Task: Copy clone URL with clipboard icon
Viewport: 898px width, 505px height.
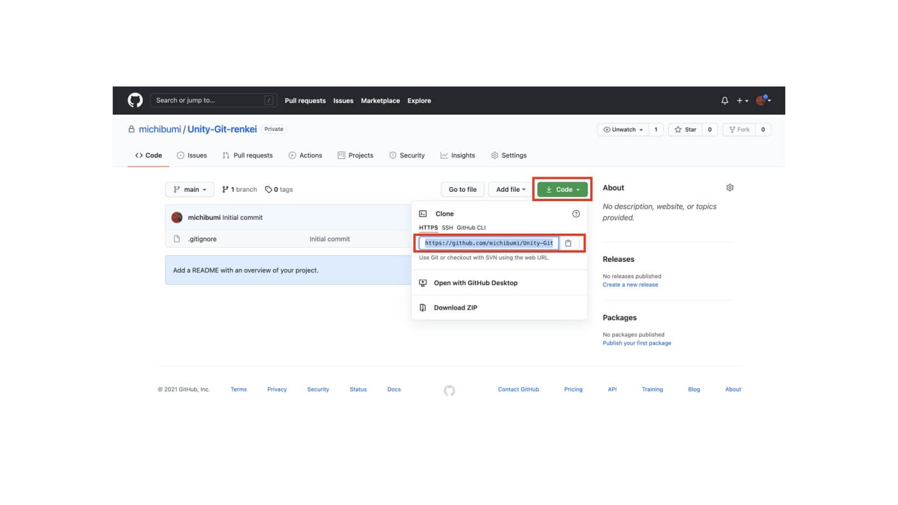Action: coord(568,243)
